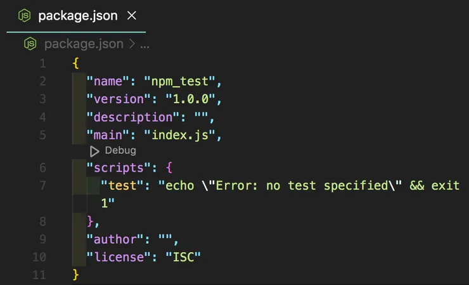Expand the breadcrumb chevron after package.json
Image resolution: width=469 pixels, height=285 pixels.
tap(132, 44)
